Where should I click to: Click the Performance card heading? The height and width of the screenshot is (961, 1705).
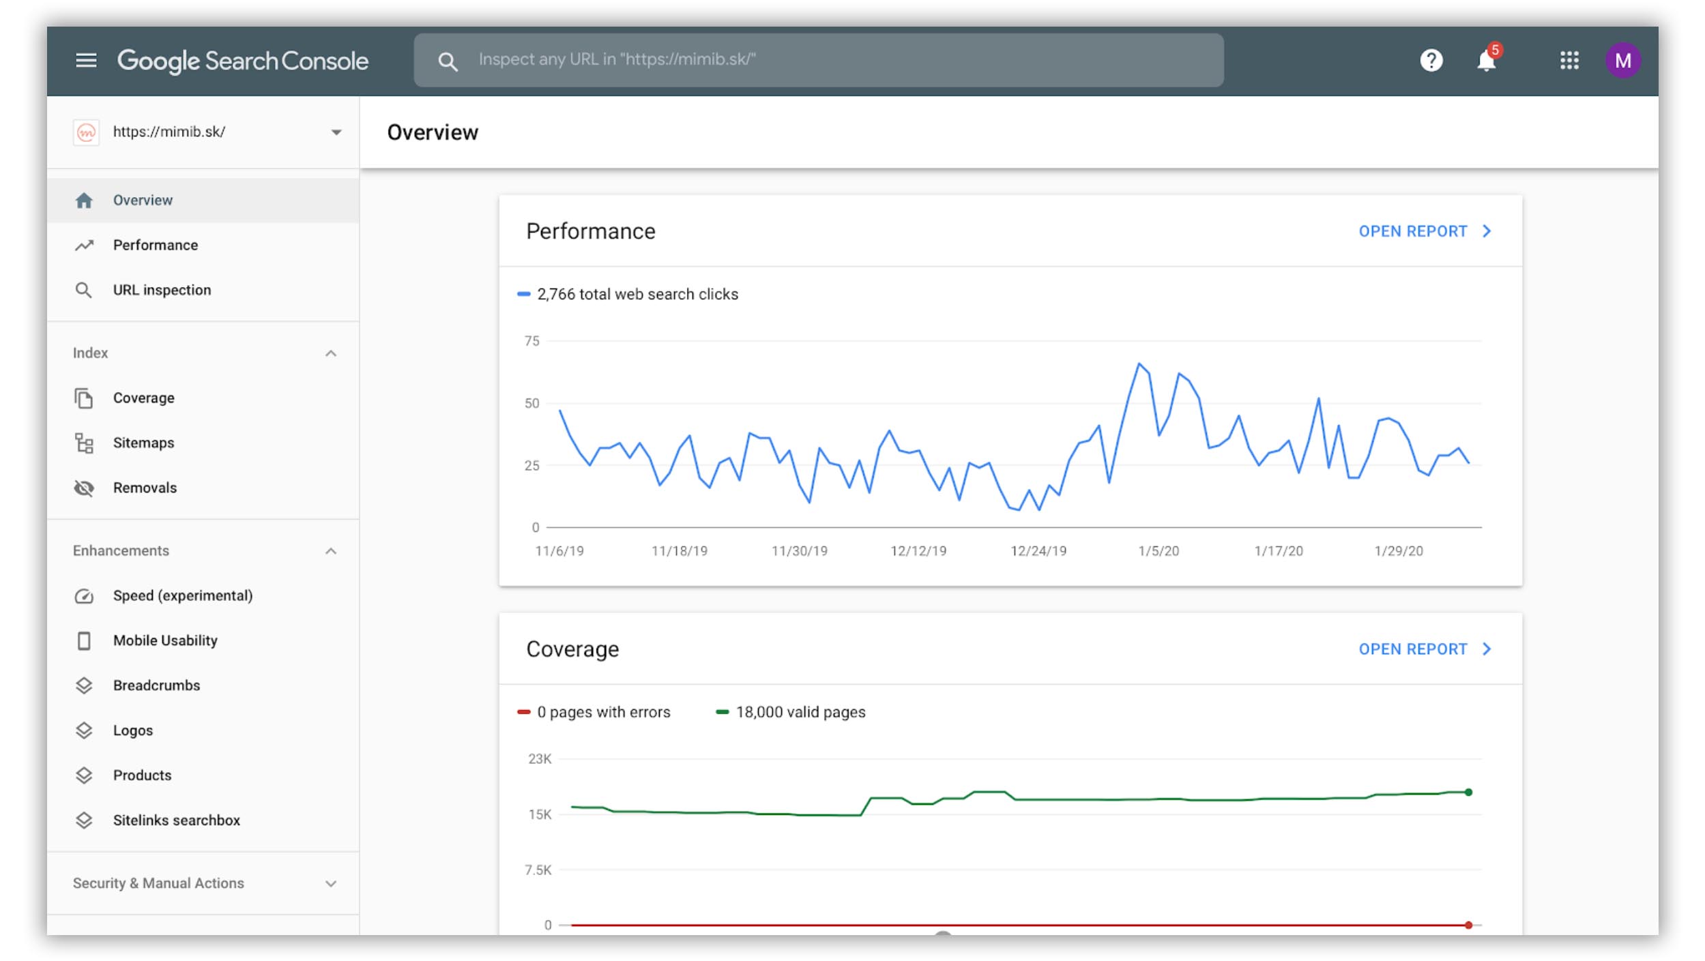(x=591, y=231)
